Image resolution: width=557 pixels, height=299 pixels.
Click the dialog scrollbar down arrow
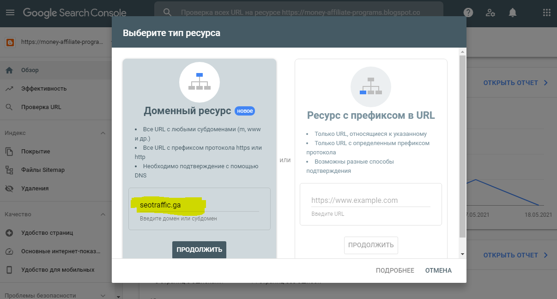(462, 254)
